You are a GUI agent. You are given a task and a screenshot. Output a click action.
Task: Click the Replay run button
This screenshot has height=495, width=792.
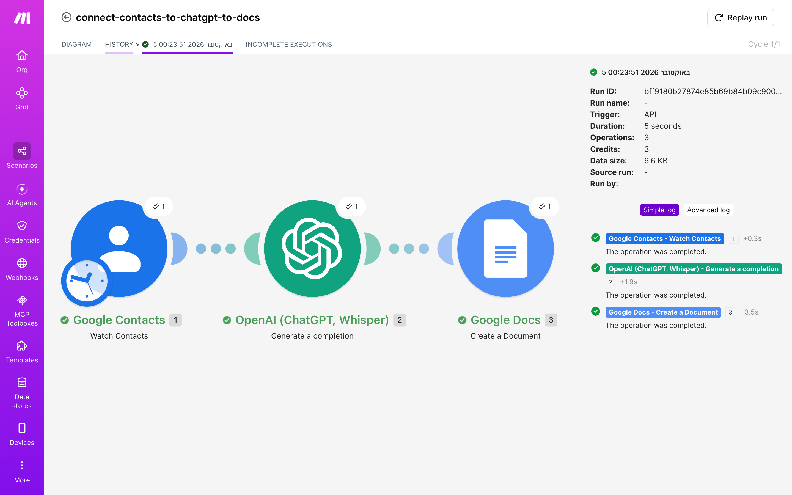point(740,18)
